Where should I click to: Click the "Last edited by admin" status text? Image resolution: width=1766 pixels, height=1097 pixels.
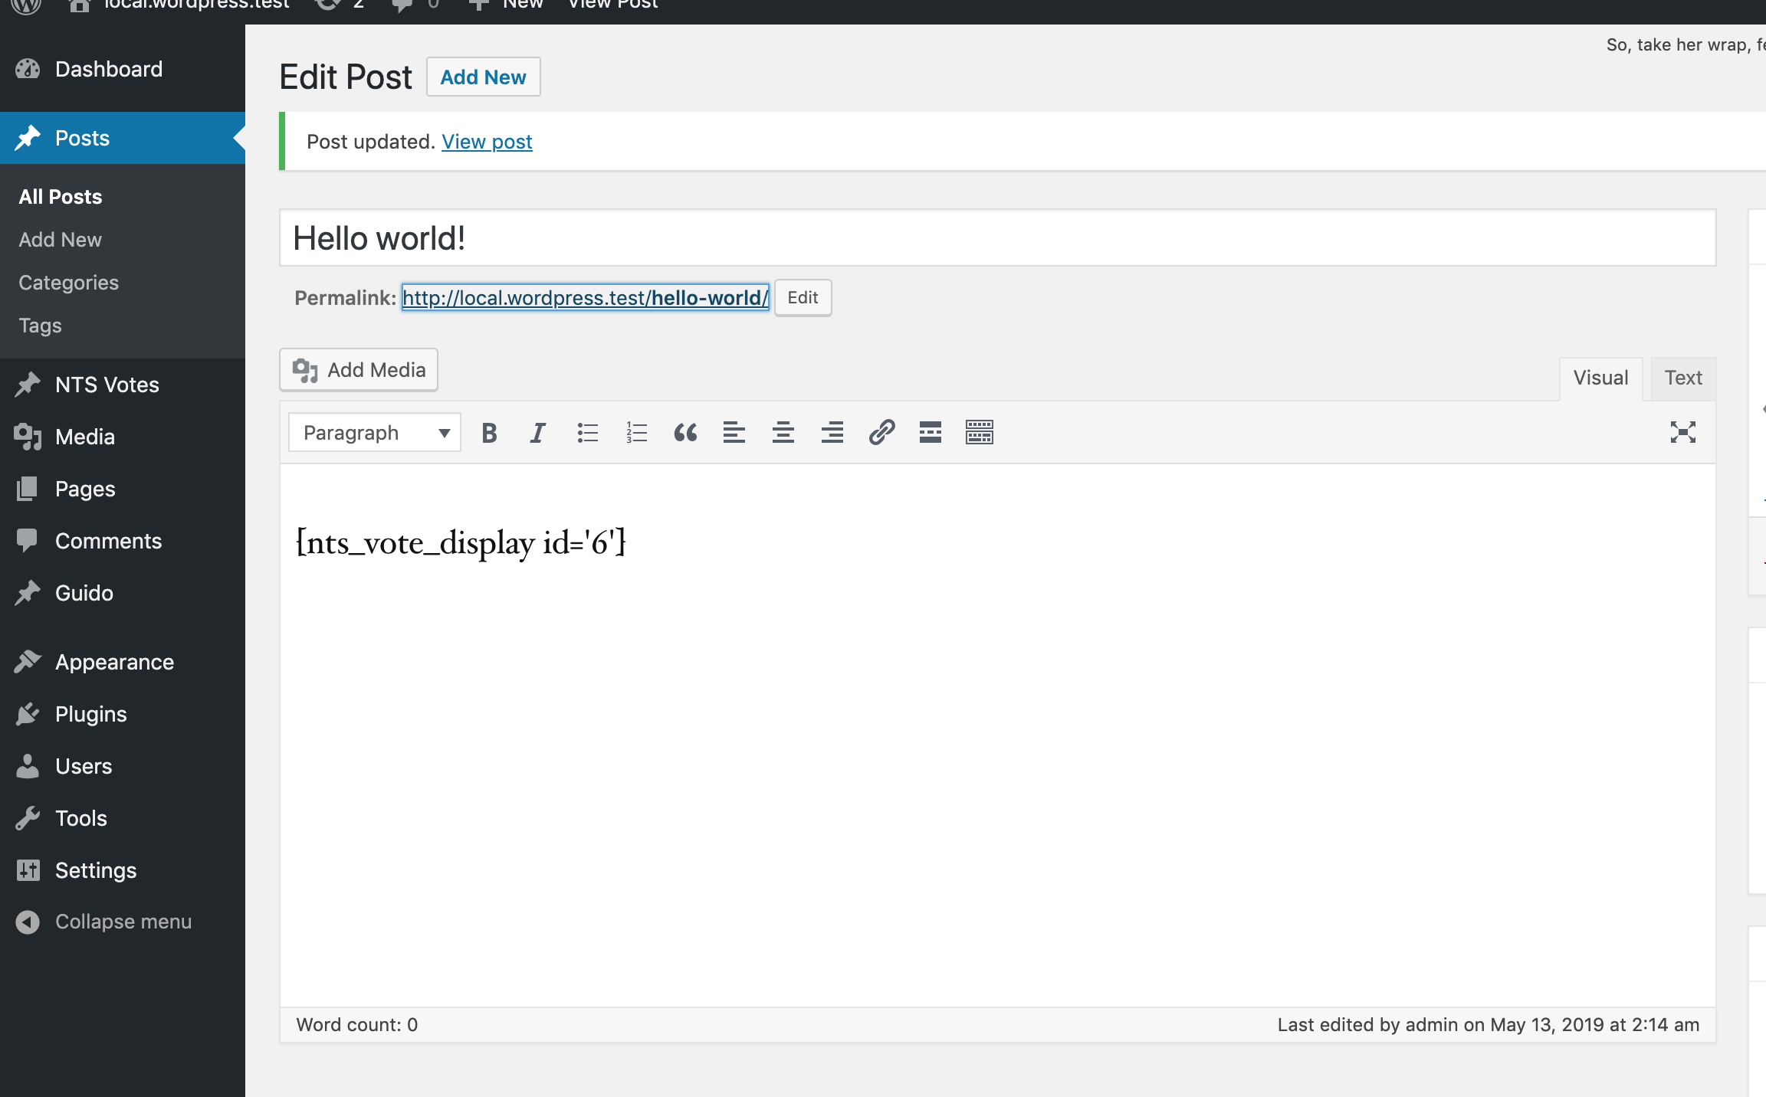click(x=1489, y=1025)
